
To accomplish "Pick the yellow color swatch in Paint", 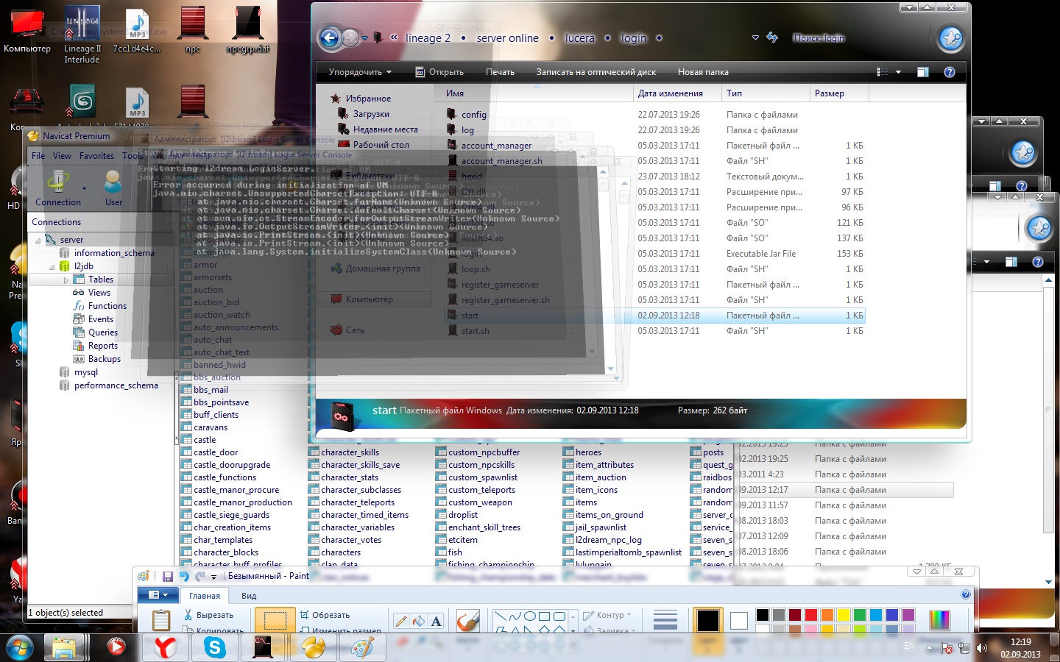I will coord(843,615).
